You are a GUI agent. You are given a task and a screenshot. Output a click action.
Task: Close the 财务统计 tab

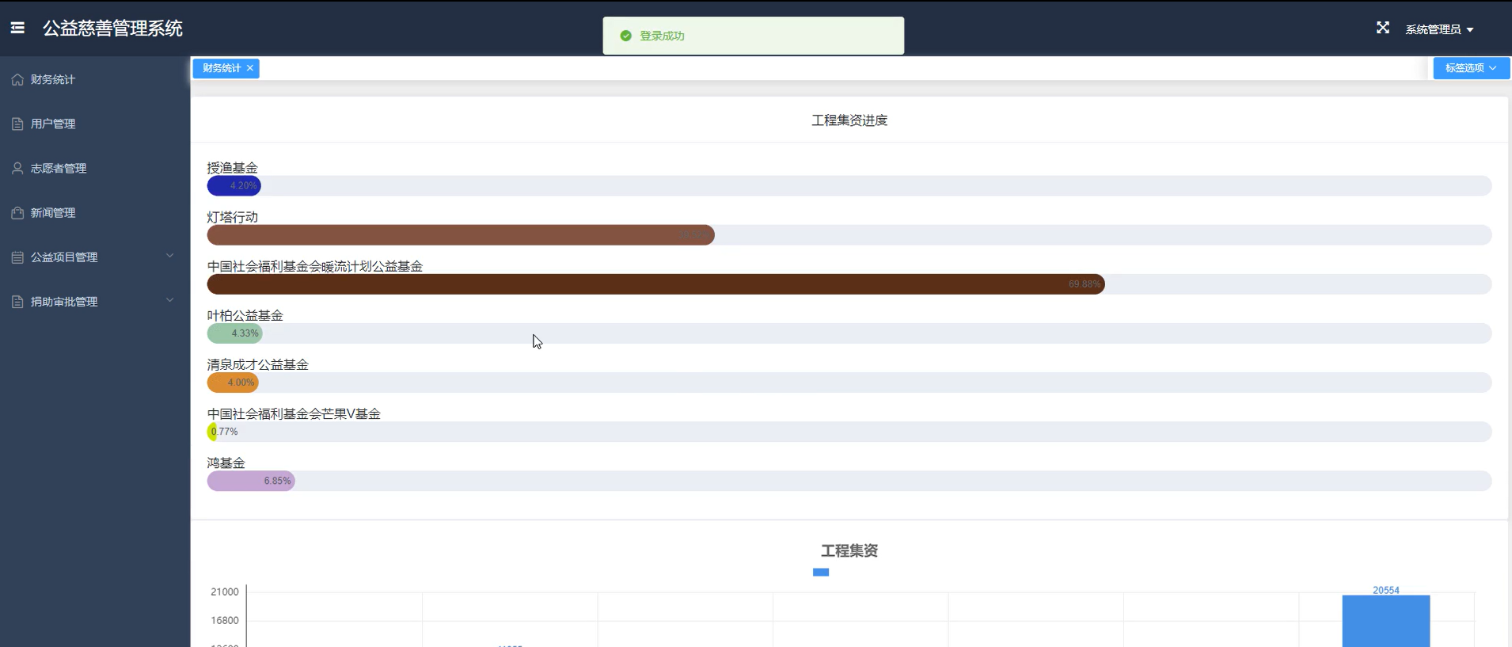click(x=250, y=68)
